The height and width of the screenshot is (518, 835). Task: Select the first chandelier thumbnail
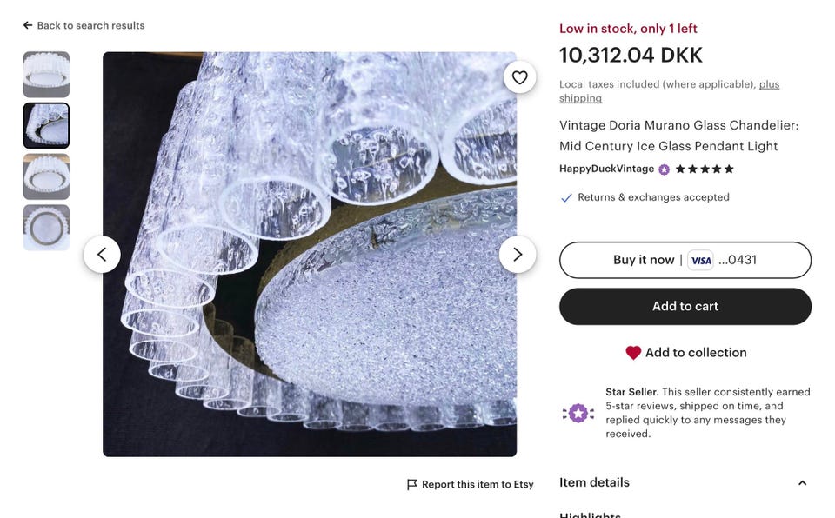tap(46, 75)
